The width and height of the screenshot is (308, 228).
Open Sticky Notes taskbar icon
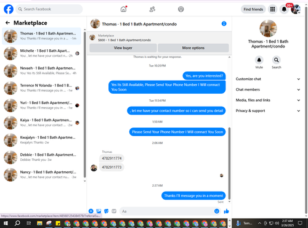click(x=58, y=223)
